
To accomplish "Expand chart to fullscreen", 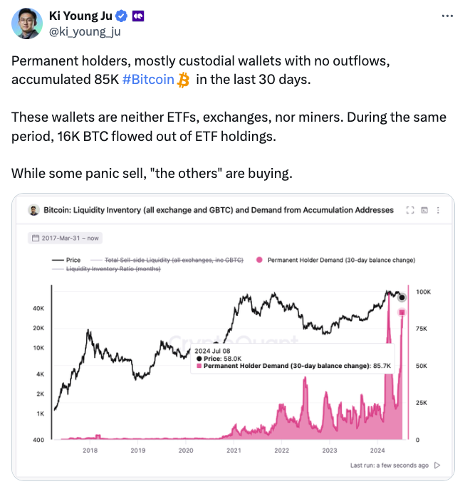I will point(409,210).
